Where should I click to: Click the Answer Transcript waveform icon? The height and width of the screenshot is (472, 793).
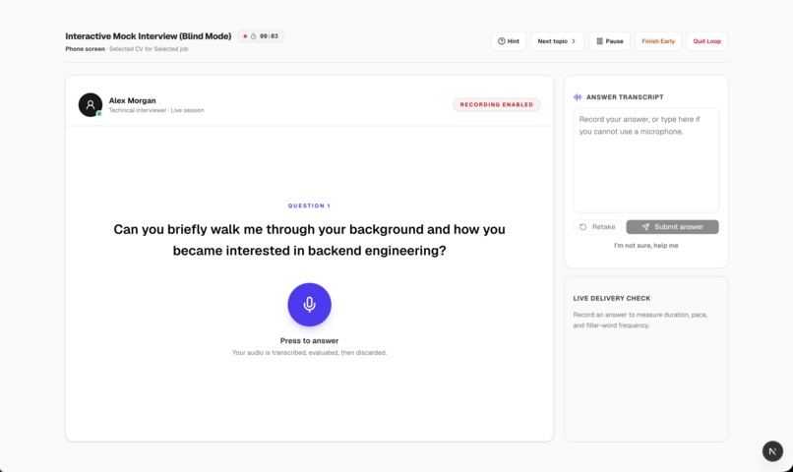[x=578, y=97]
